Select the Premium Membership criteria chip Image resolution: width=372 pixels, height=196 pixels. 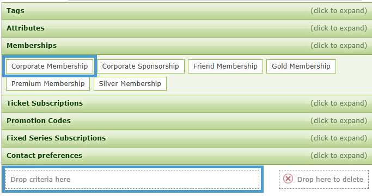pos(48,84)
